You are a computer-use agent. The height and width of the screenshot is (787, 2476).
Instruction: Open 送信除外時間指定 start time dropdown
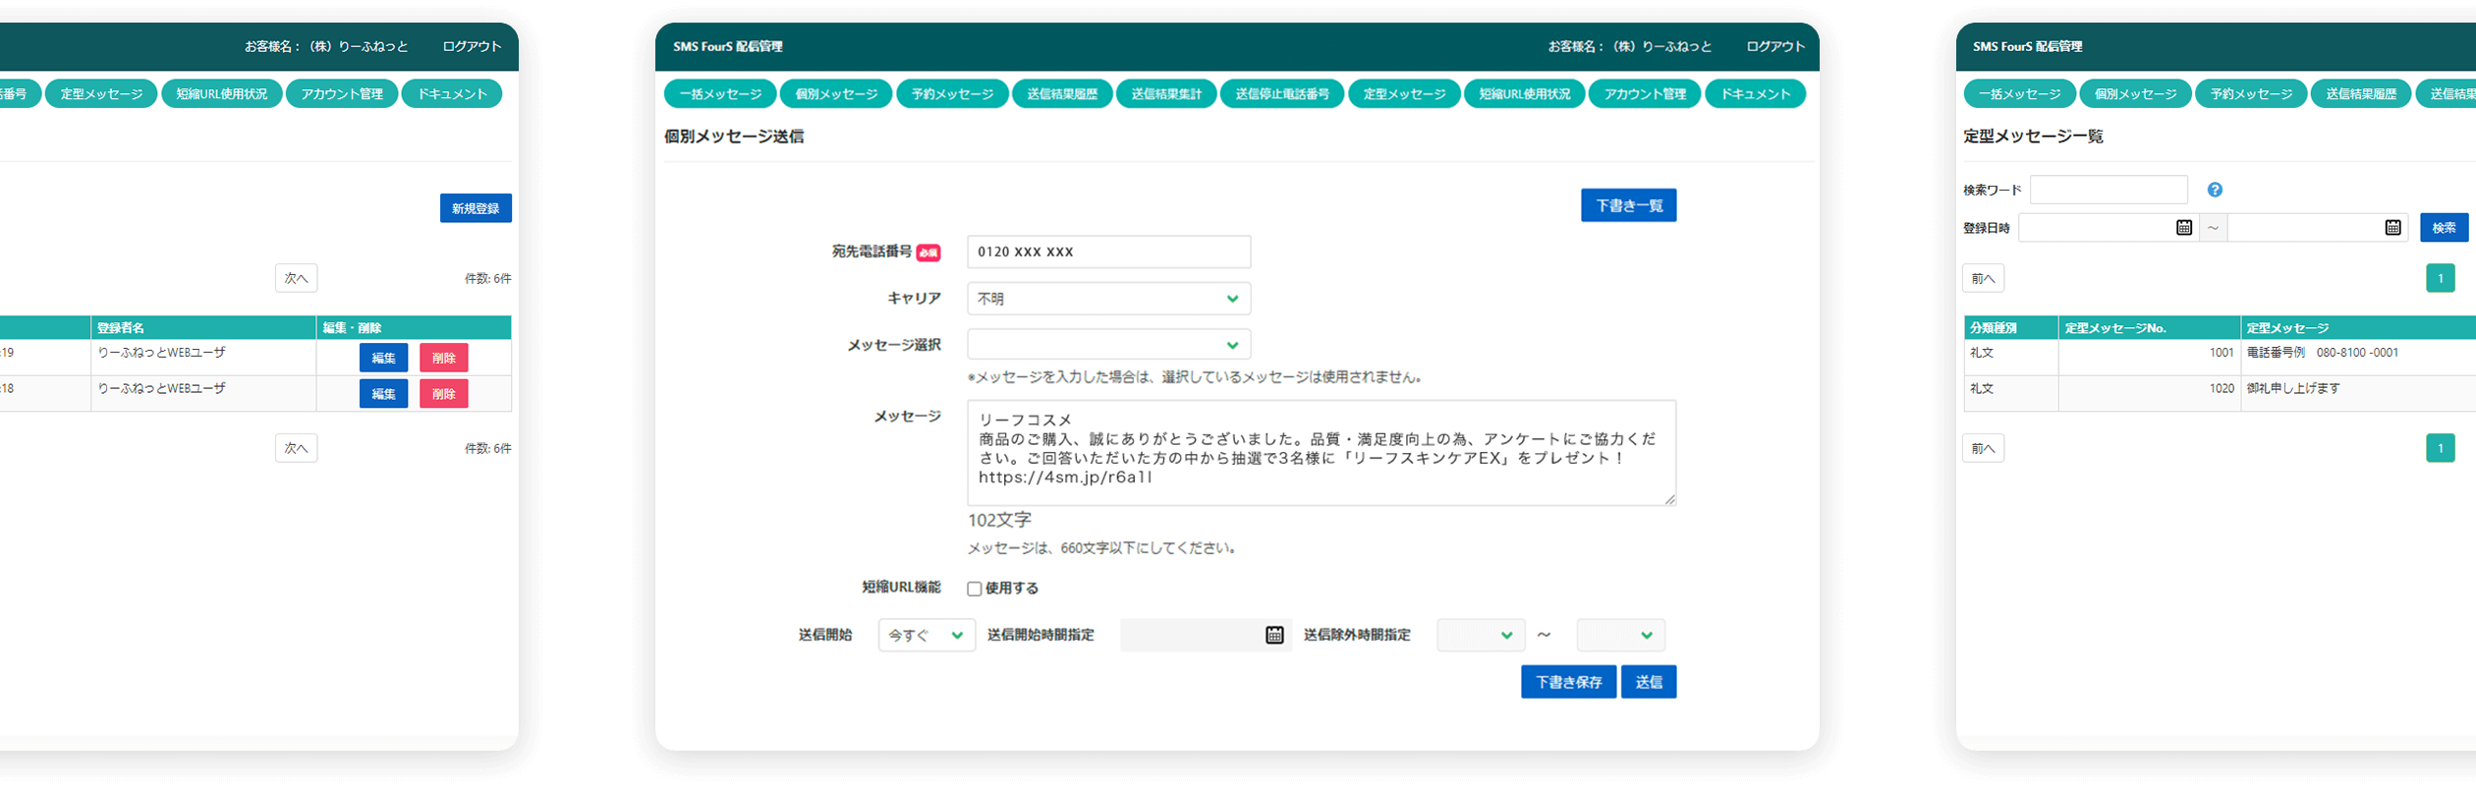1481,635
